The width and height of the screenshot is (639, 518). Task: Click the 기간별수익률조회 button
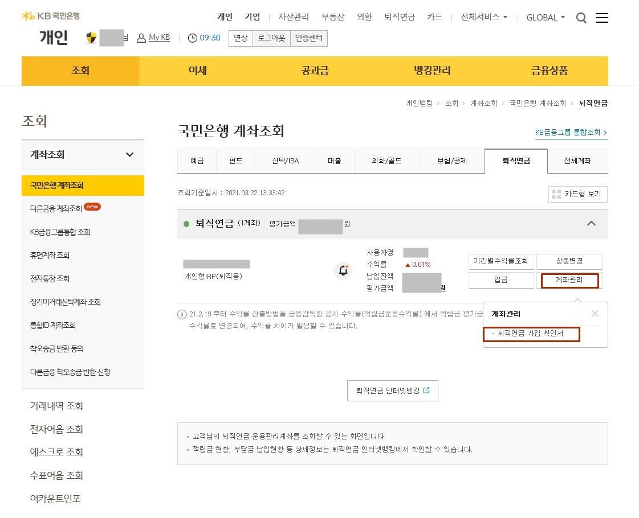501,261
